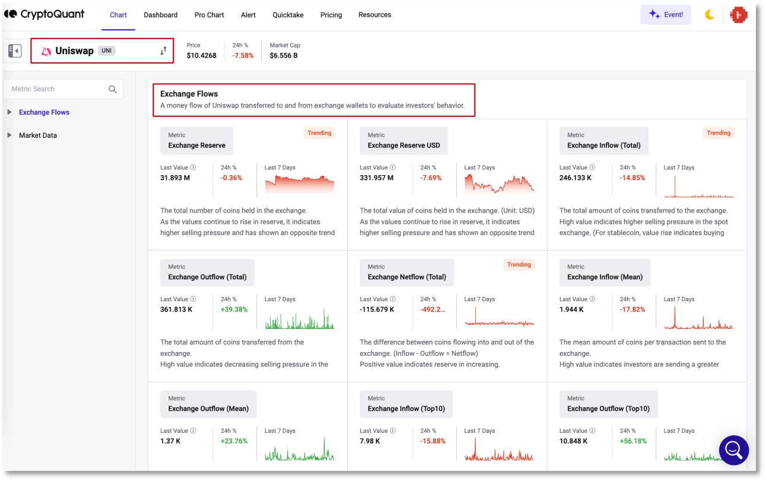Click info icon beside Exchange Inflow (Total) Last Value

[x=593, y=167]
